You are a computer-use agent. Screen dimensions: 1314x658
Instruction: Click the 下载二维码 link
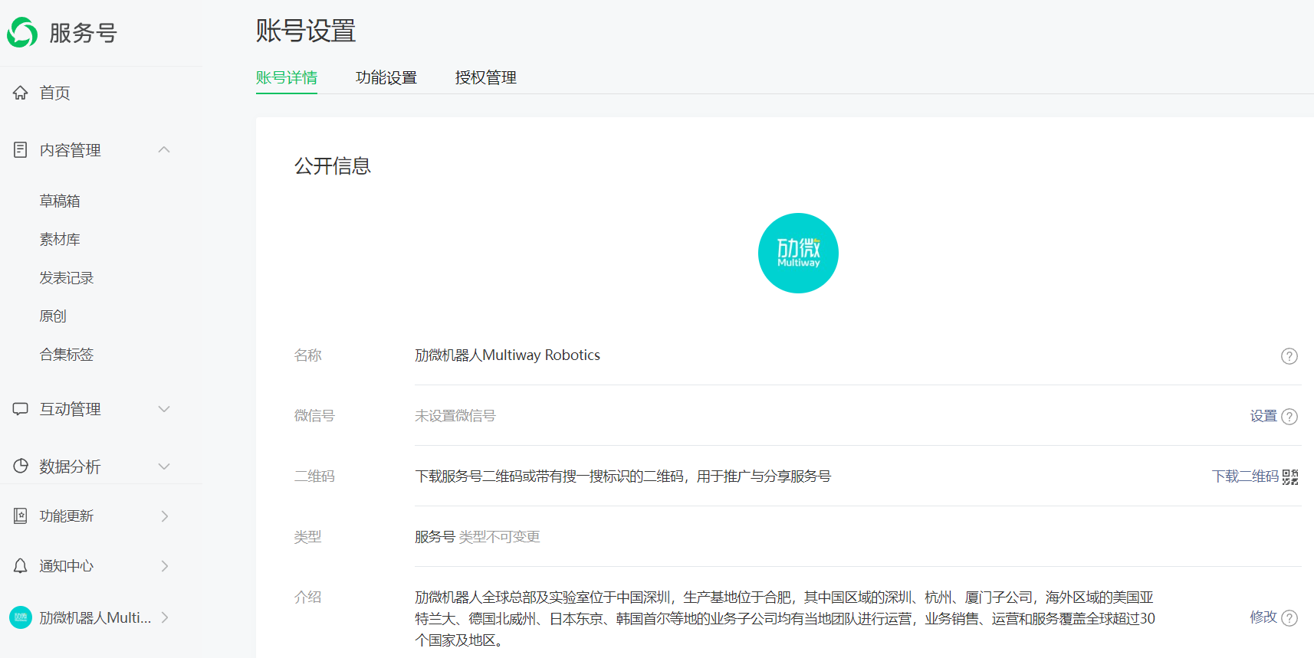[x=1245, y=476]
